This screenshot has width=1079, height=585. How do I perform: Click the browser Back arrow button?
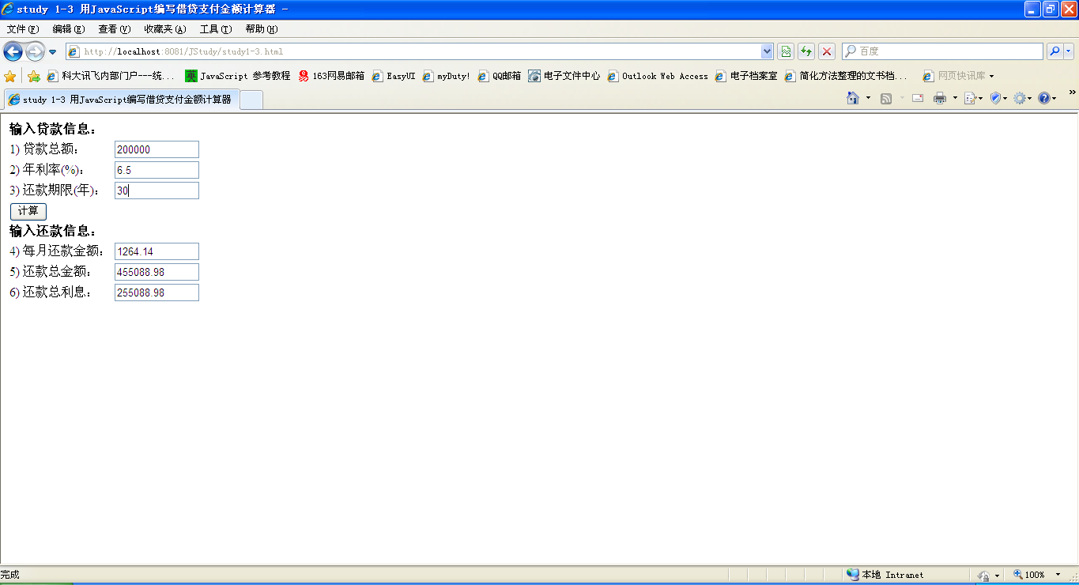click(x=13, y=51)
